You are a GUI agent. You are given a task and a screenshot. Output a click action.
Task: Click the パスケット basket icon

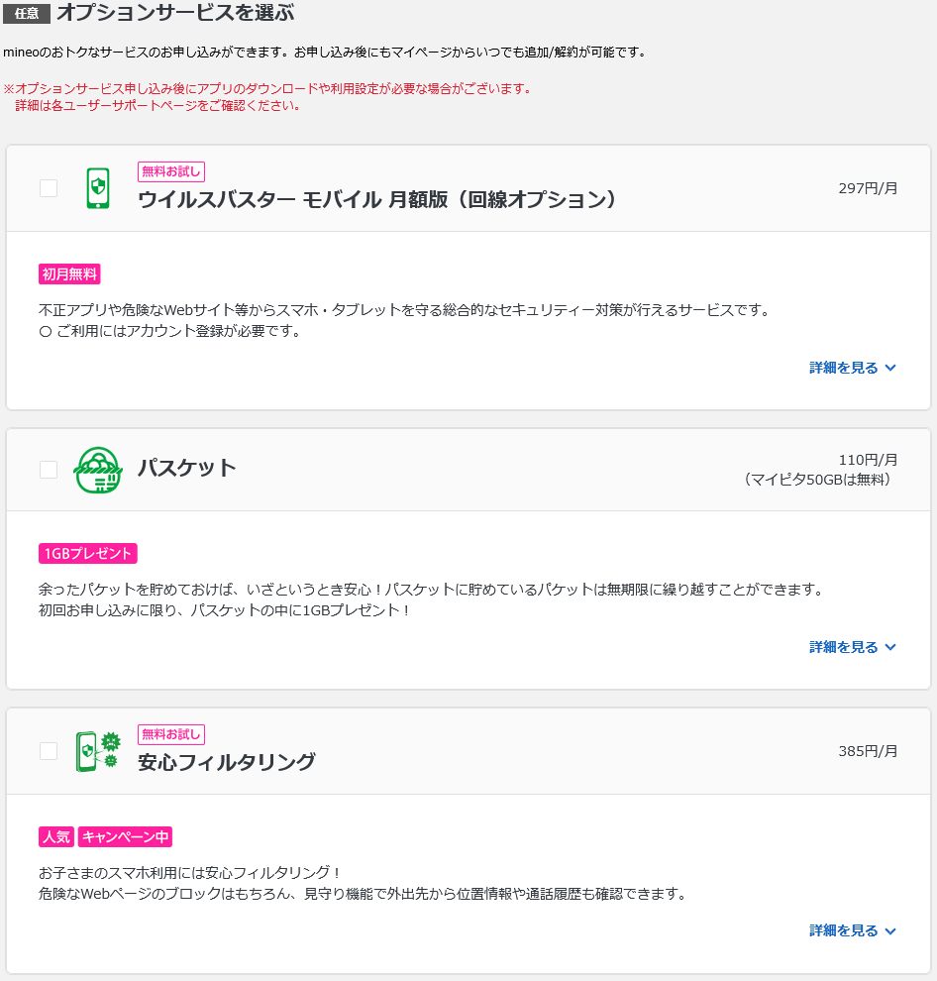[x=97, y=470]
